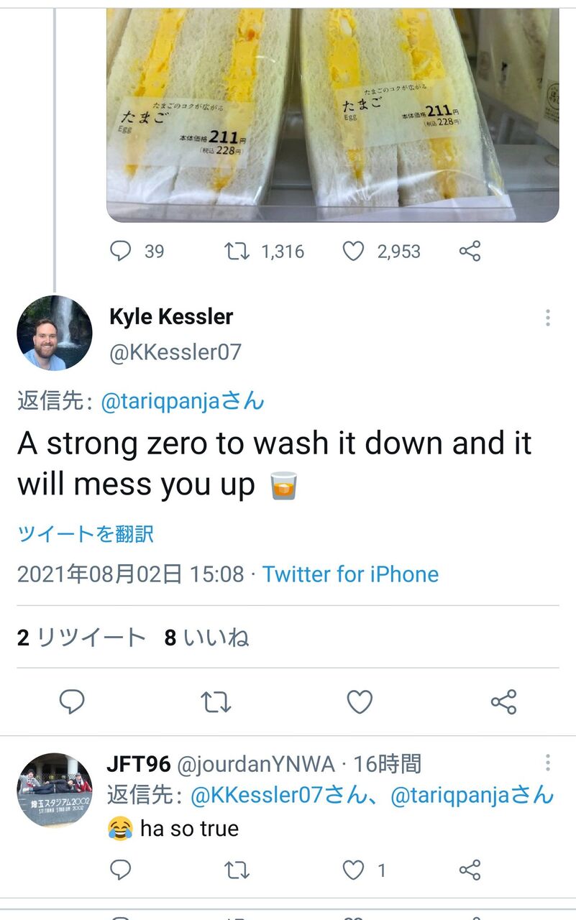Reply to JFT96's comment
The image size is (576, 920).
pyautogui.click(x=120, y=870)
